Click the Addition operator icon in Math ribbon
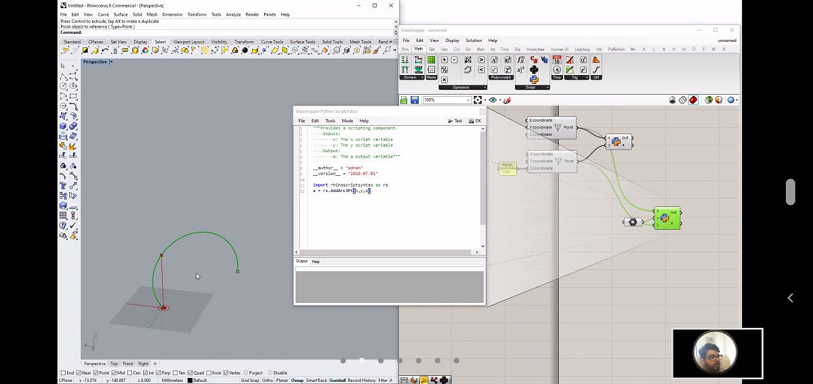 pos(444,60)
